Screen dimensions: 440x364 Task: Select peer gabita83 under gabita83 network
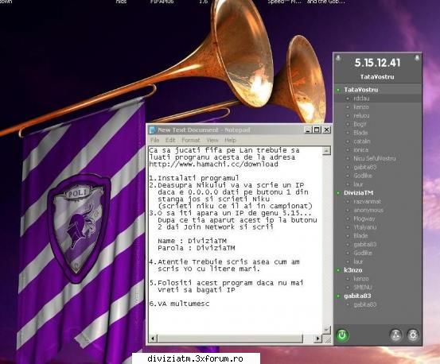377,304
